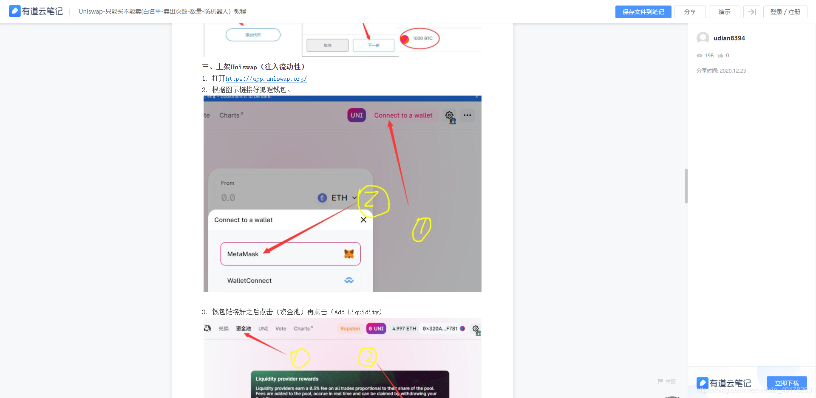
Task: Select step 3 text mentioning Add Liquidity
Action: click(x=297, y=312)
